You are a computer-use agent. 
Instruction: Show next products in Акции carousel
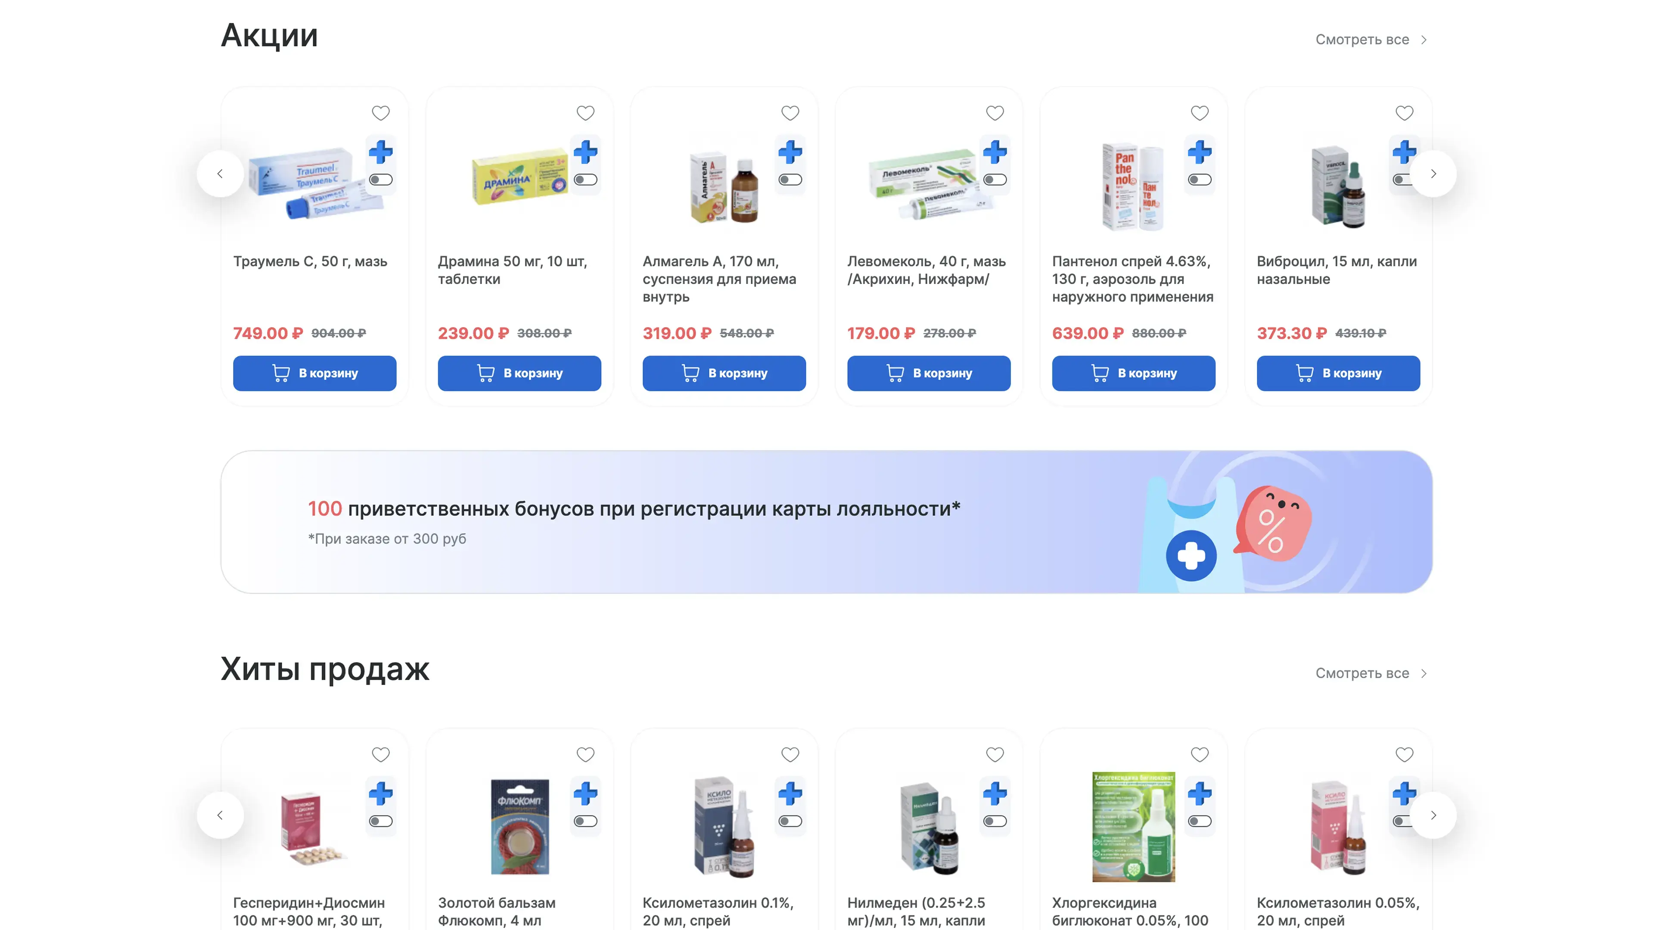click(x=1433, y=174)
